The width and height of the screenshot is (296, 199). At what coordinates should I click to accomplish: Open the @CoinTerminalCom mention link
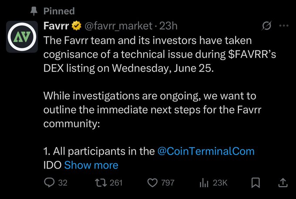click(206, 152)
